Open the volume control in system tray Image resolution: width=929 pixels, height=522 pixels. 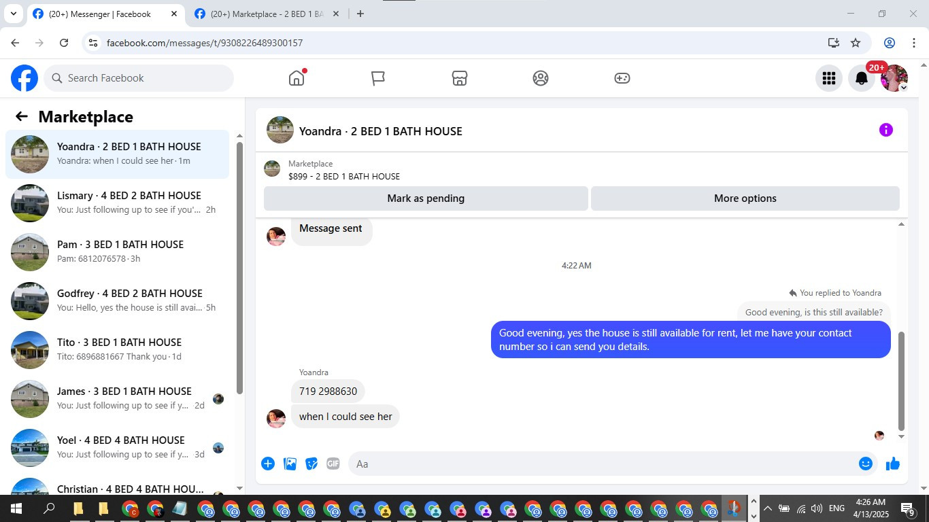point(817,508)
